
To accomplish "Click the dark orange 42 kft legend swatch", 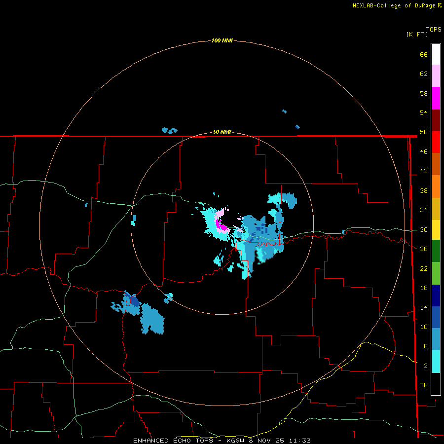I will point(436,164).
